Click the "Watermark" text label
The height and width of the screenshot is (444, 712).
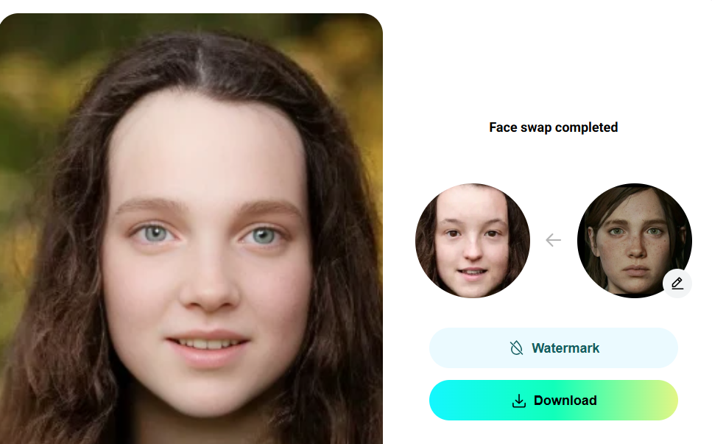point(565,348)
